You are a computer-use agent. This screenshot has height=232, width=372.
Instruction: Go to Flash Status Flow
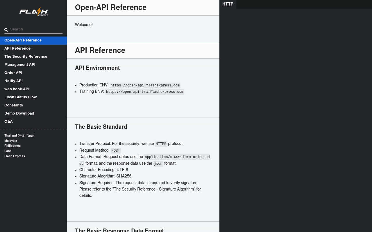(33, 97)
